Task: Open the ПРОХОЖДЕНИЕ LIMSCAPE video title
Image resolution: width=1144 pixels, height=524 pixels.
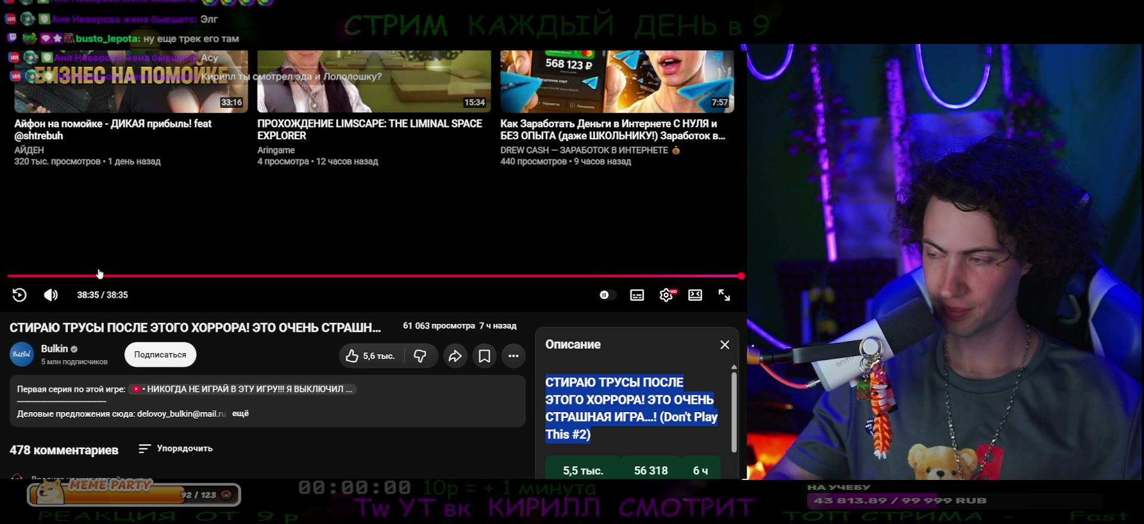Action: click(x=369, y=129)
